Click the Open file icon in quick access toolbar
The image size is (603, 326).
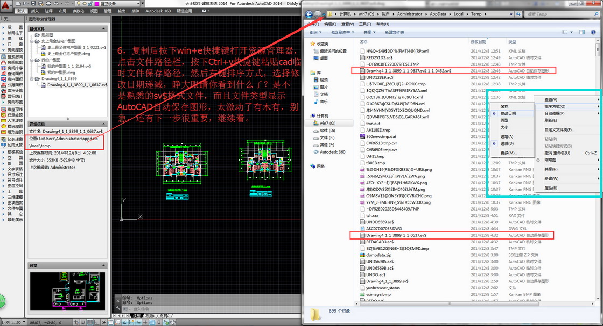[x=25, y=3]
